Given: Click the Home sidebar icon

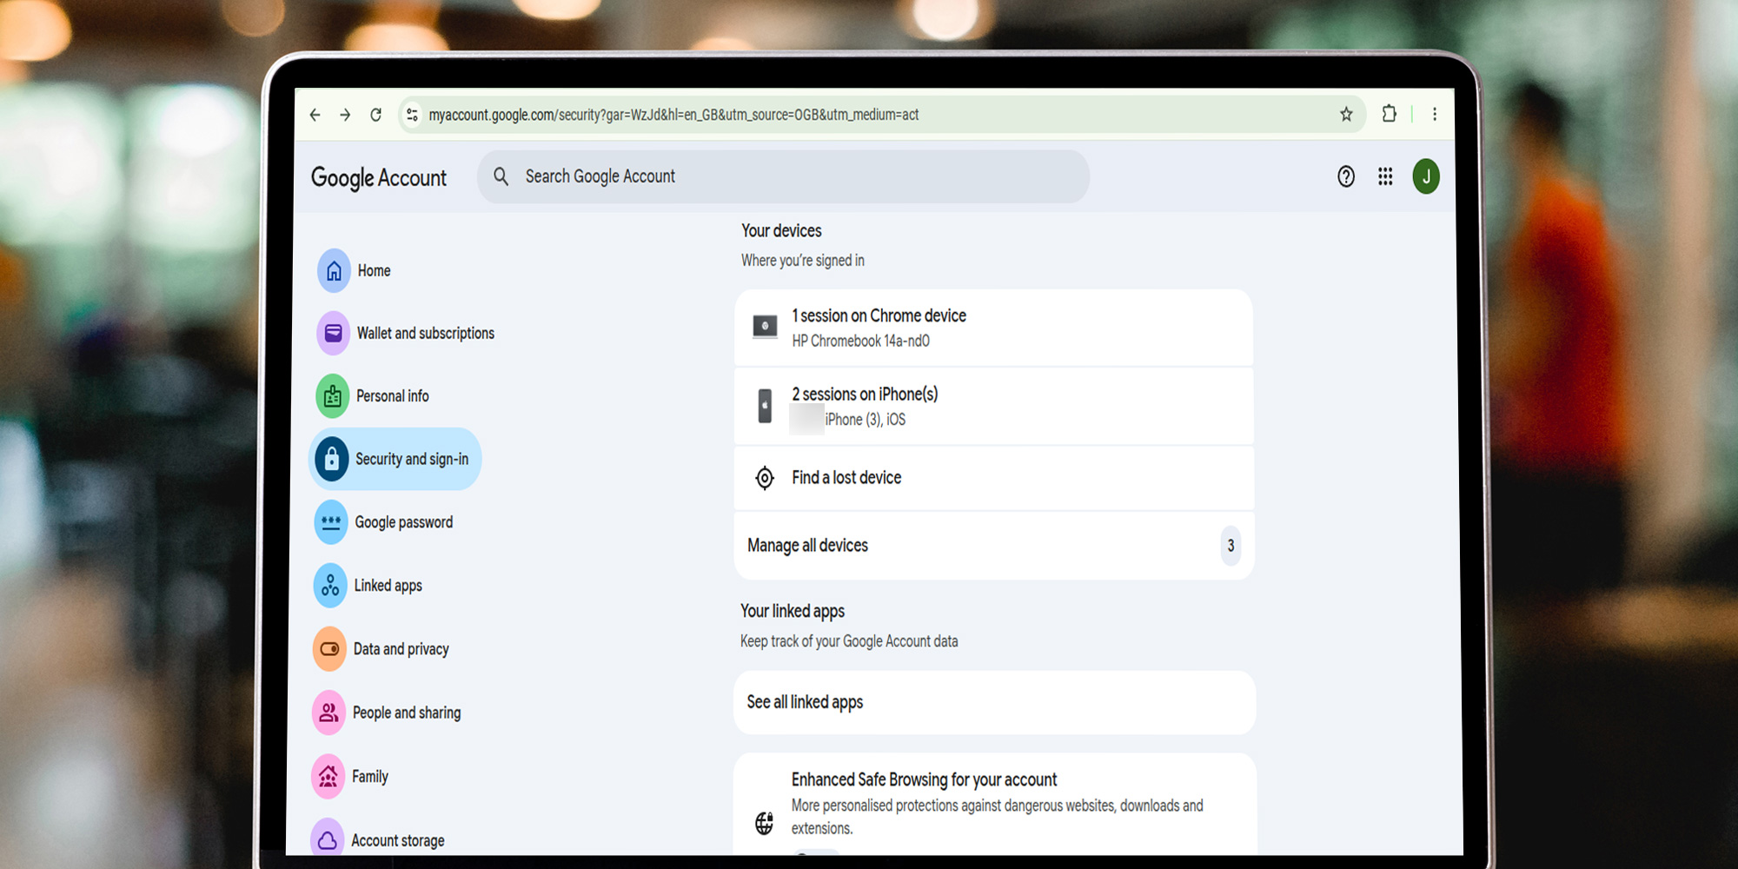Looking at the screenshot, I should pos(334,271).
